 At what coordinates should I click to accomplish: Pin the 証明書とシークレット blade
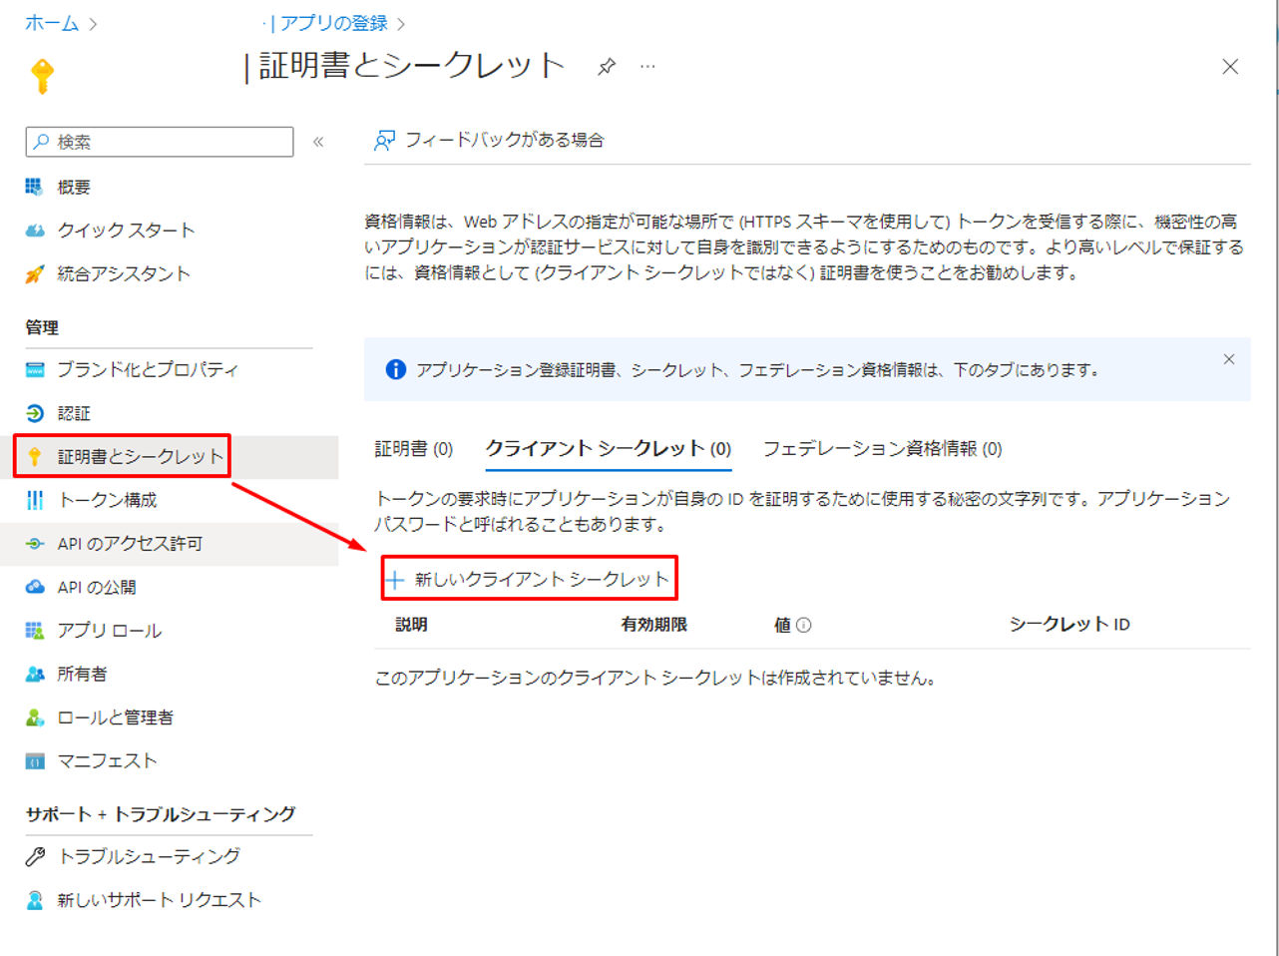pos(607,67)
